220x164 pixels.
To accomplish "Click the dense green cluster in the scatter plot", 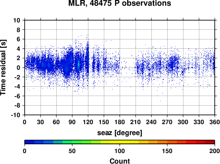I will click(x=79, y=64).
